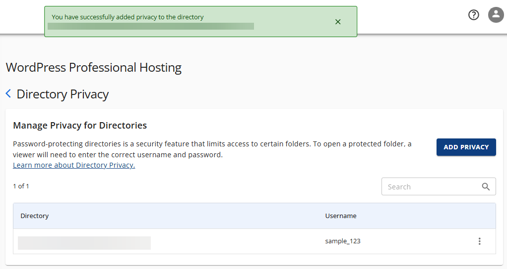This screenshot has width=507, height=269.
Task: Open the help question mark icon
Action: (x=474, y=15)
